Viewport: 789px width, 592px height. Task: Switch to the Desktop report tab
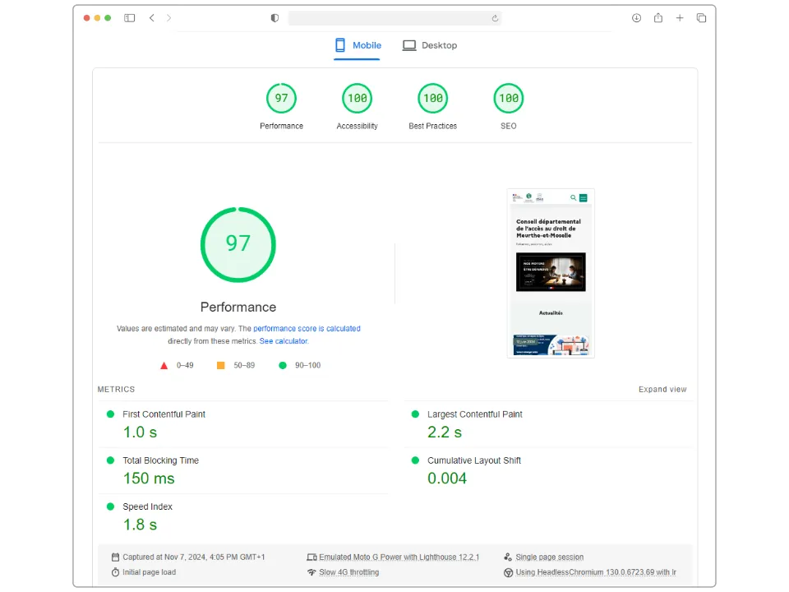click(439, 45)
